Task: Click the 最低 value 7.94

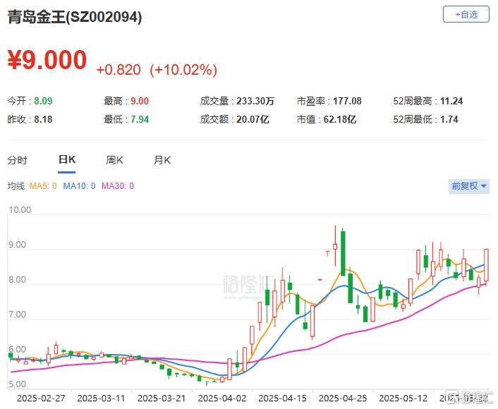Action: click(140, 119)
